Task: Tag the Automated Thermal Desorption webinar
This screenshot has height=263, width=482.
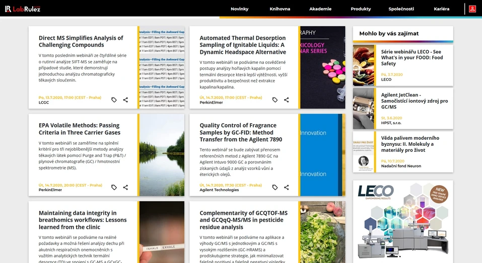Action: click(275, 100)
